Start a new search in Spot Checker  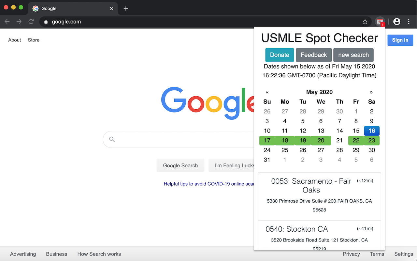353,55
